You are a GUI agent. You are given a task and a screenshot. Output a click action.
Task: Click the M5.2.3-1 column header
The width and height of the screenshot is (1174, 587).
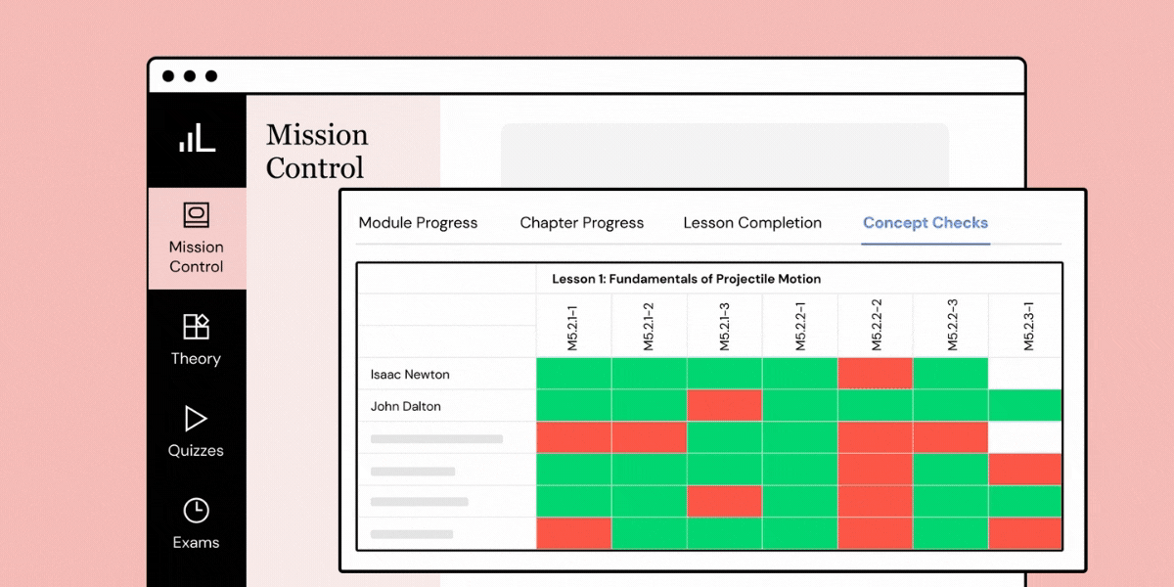click(1027, 326)
